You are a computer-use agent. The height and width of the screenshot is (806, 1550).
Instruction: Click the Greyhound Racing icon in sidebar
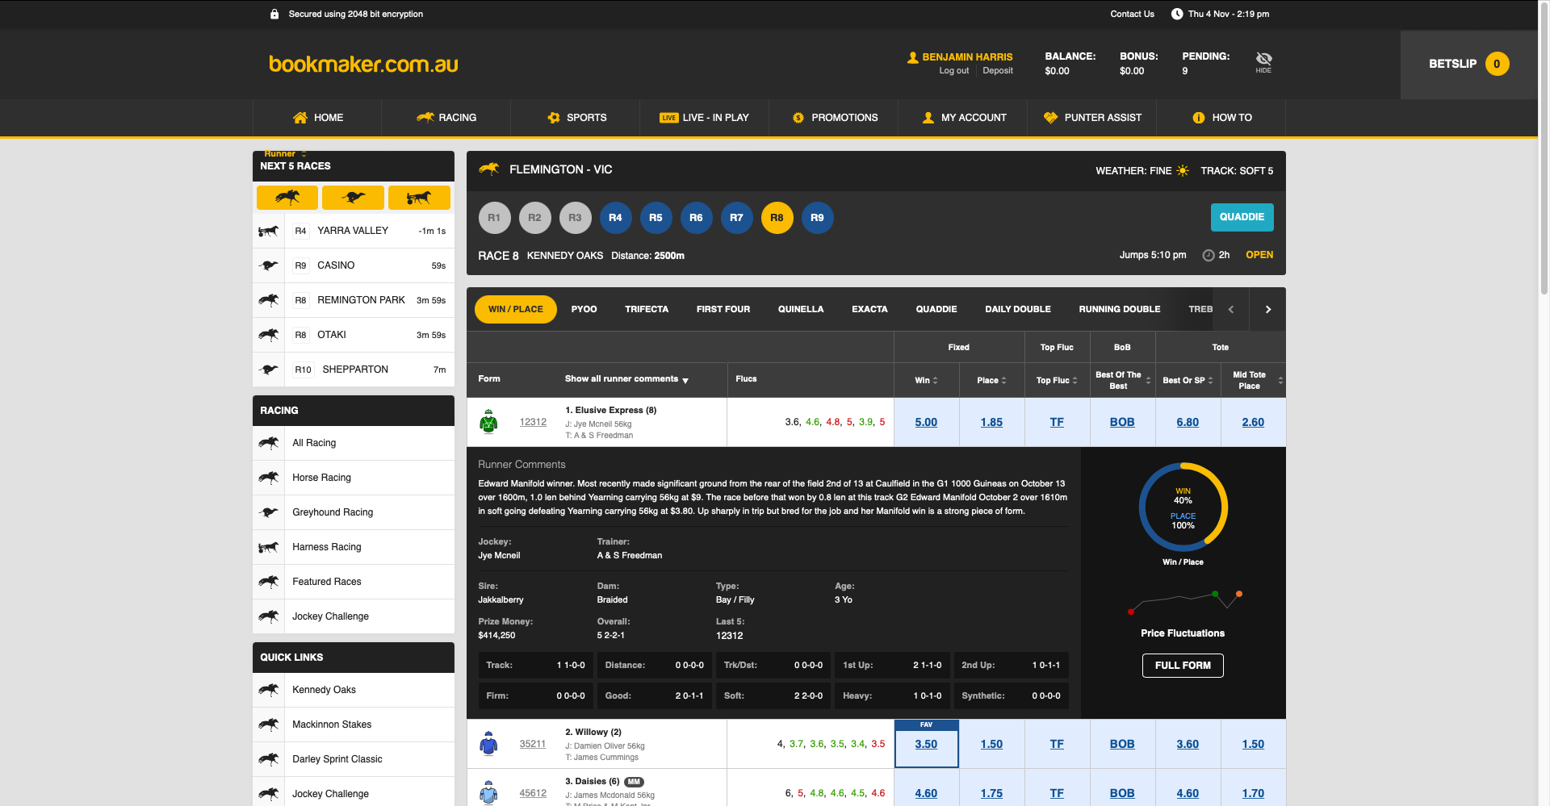(x=269, y=512)
